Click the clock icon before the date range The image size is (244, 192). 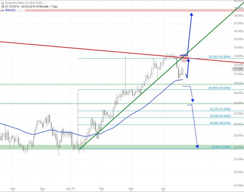point(2,6)
